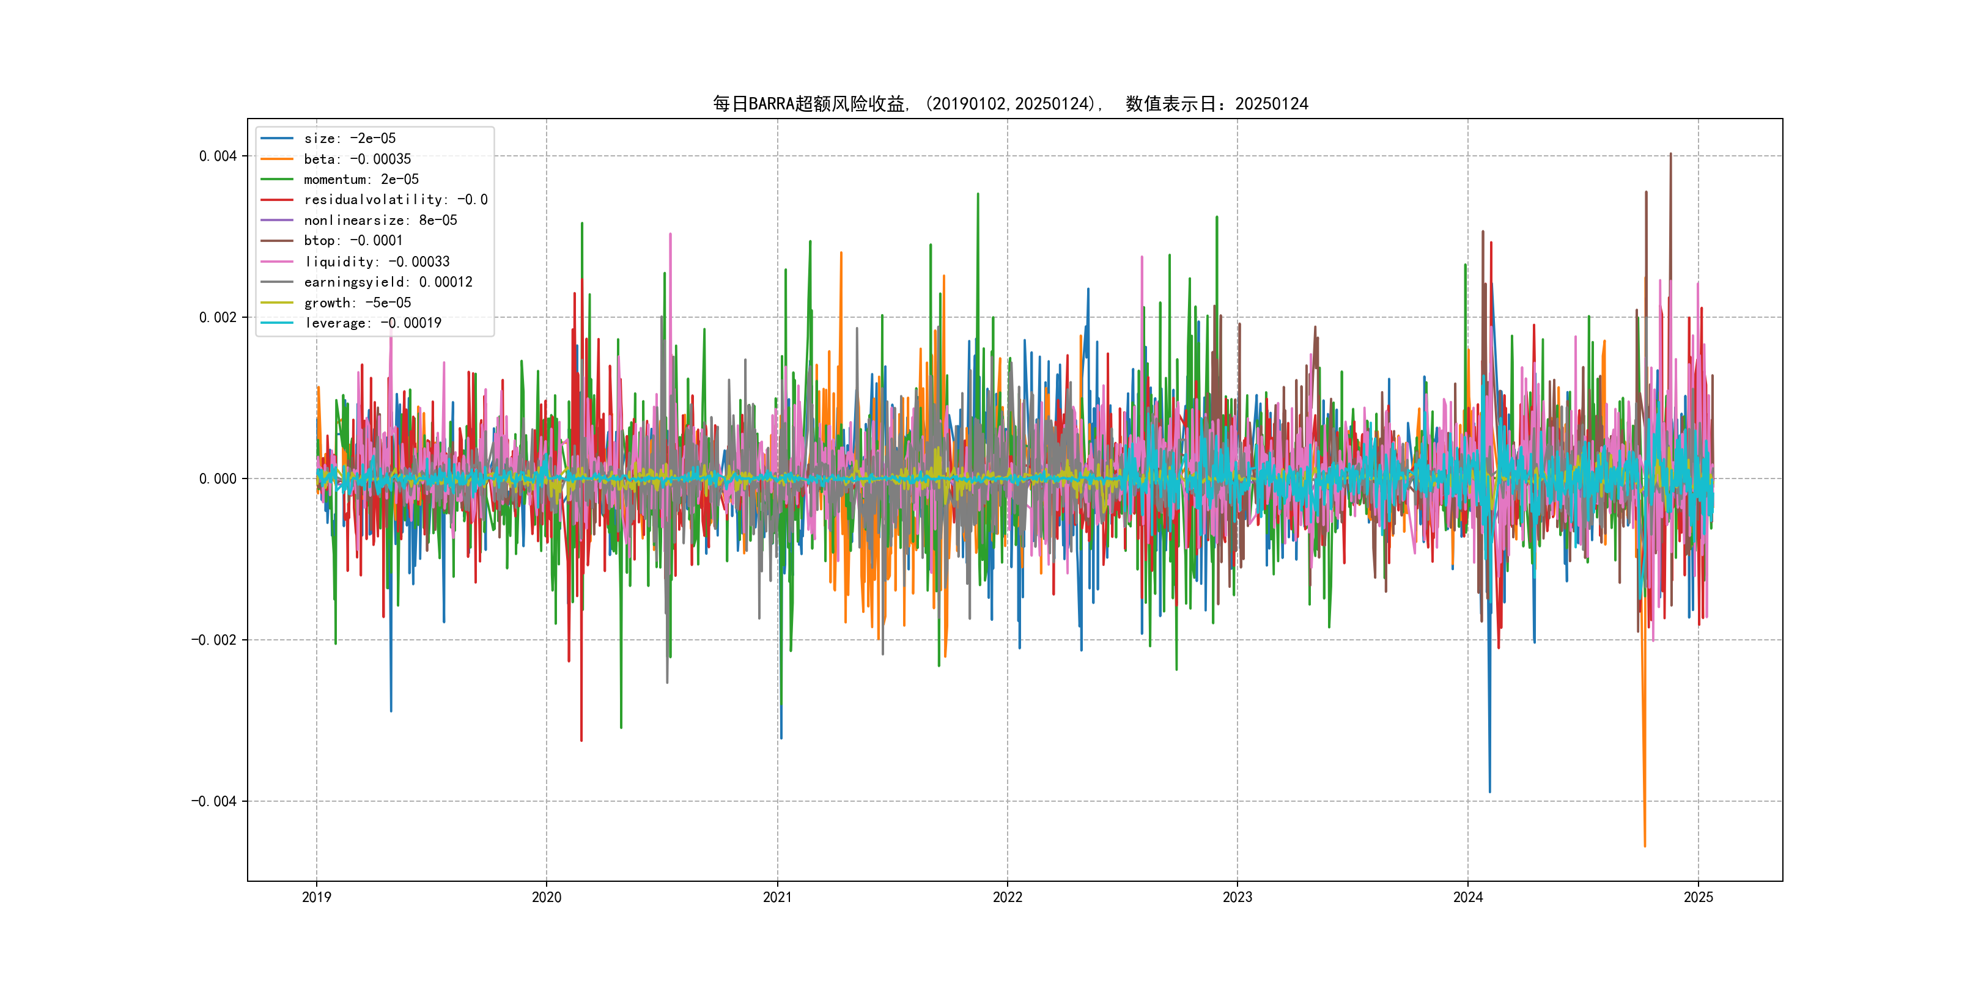Click the 2025 x-axis tick label

(1698, 897)
